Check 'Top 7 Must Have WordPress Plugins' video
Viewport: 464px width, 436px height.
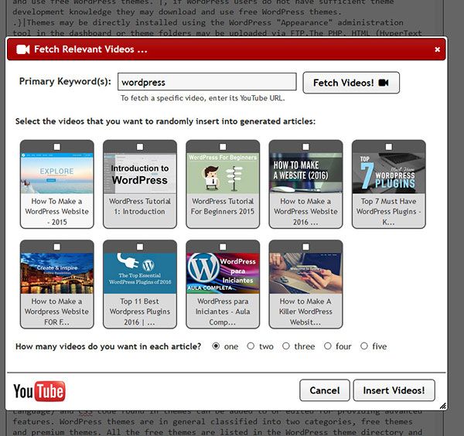[x=389, y=147]
